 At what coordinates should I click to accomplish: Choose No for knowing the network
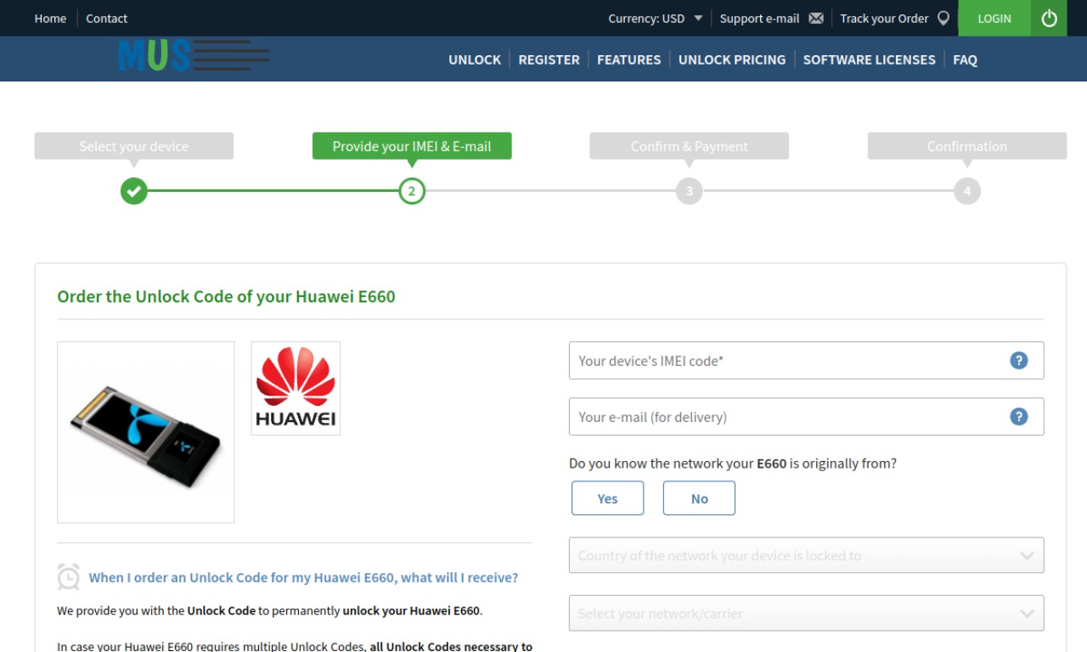tap(699, 498)
